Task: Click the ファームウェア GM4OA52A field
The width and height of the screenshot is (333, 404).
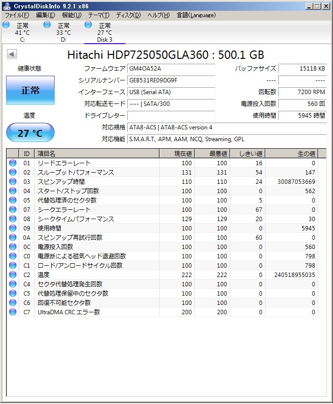Action: tap(171, 69)
